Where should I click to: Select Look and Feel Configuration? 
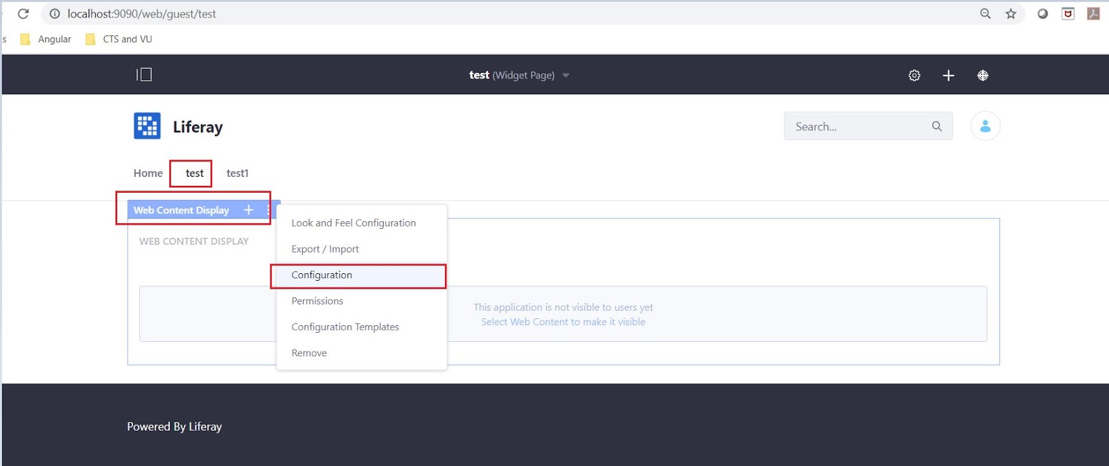353,223
